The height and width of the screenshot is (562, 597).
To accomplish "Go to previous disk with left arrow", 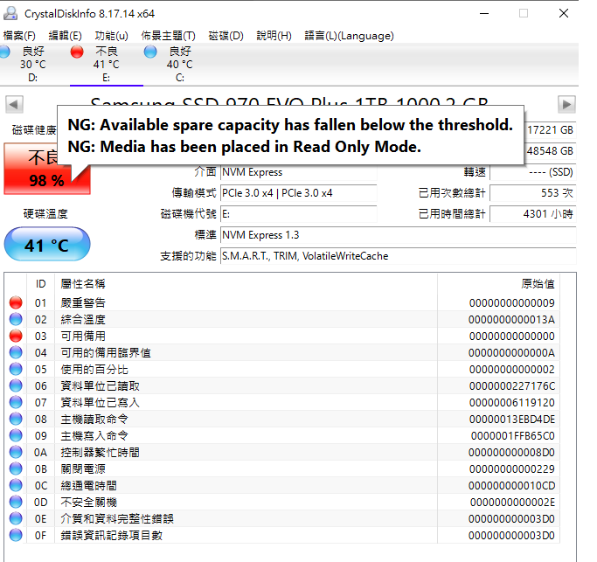I will tap(14, 105).
